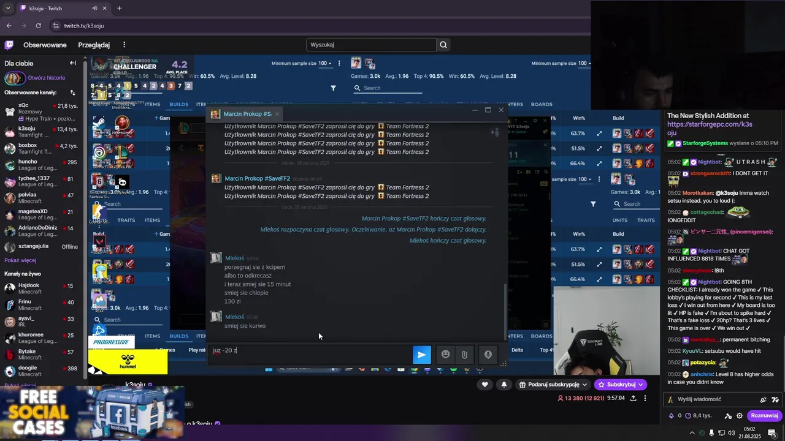Open Hajdook live channel

[42, 288]
